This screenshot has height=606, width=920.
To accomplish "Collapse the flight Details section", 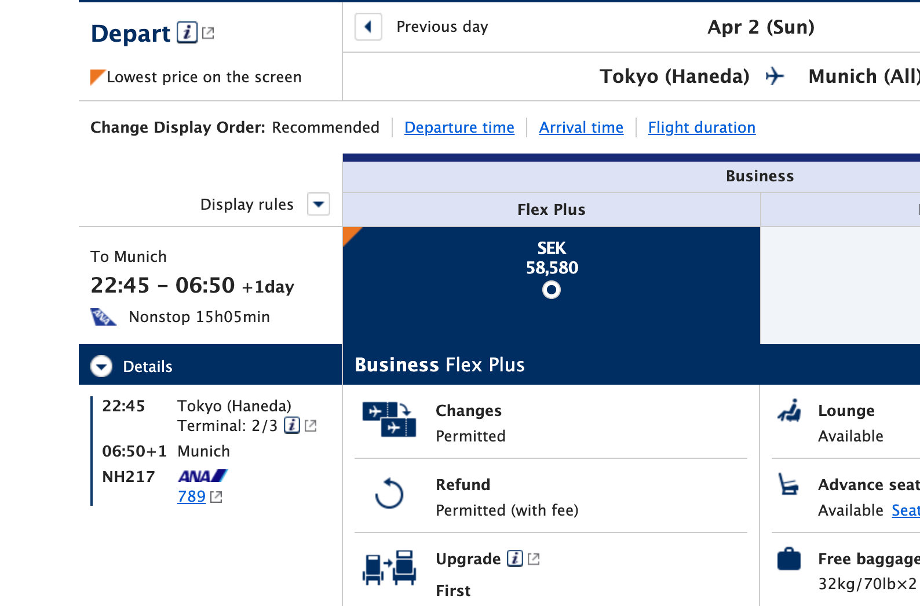I will [101, 366].
